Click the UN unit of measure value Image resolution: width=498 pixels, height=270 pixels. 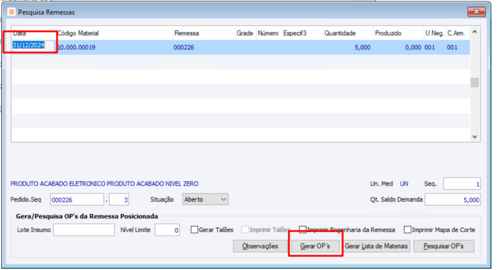[x=404, y=184]
